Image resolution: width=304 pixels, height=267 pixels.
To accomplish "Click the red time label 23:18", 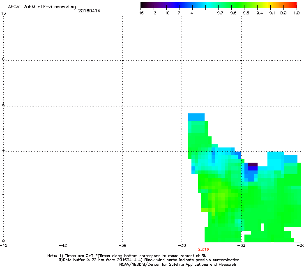I will (203, 249).
